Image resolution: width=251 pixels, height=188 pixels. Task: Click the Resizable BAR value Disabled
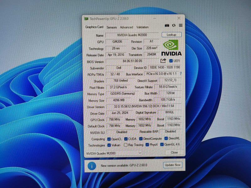click(x=170, y=131)
